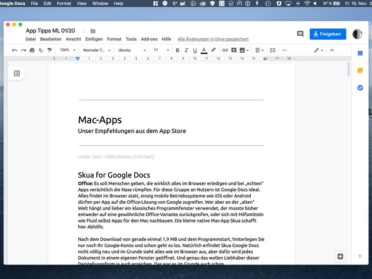
Task: Toggle italic formatting
Action: [x=186, y=50]
